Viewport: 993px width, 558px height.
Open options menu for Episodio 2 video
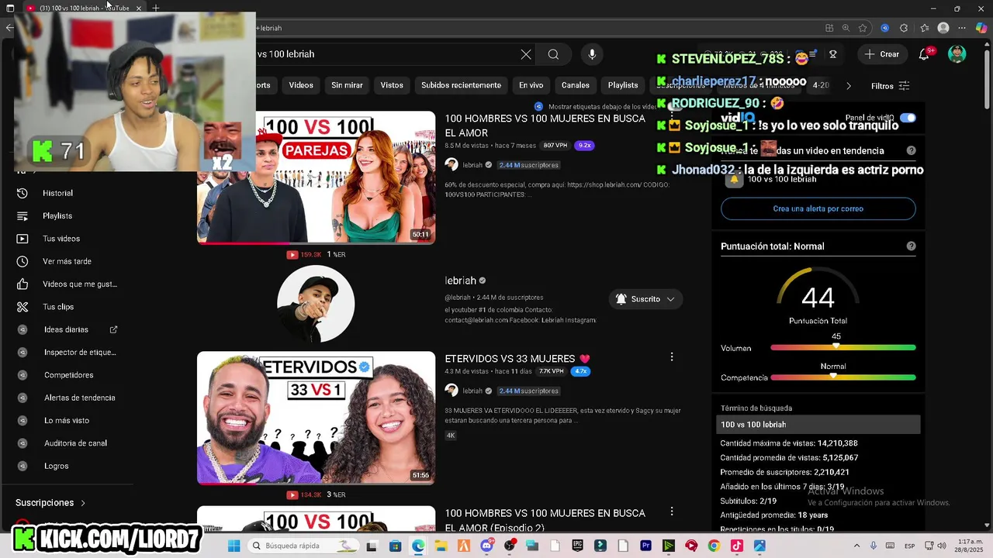pos(672,511)
